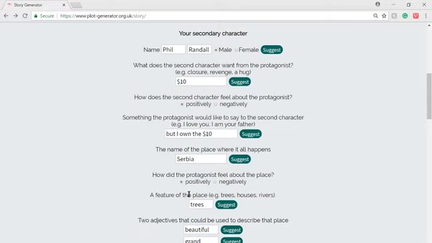
Task: Close the Story Generator tab
Action: coord(63,5)
